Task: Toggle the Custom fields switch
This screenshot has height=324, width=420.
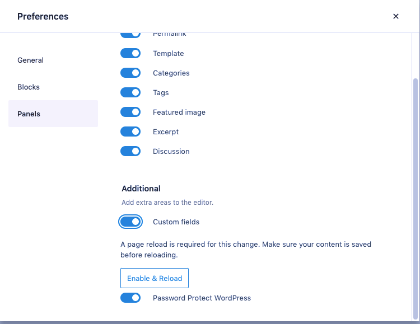Action: 130,222
